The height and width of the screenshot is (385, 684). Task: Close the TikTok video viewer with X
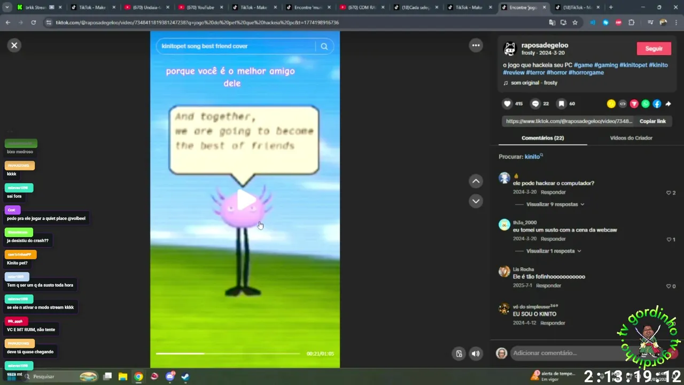pos(14,45)
